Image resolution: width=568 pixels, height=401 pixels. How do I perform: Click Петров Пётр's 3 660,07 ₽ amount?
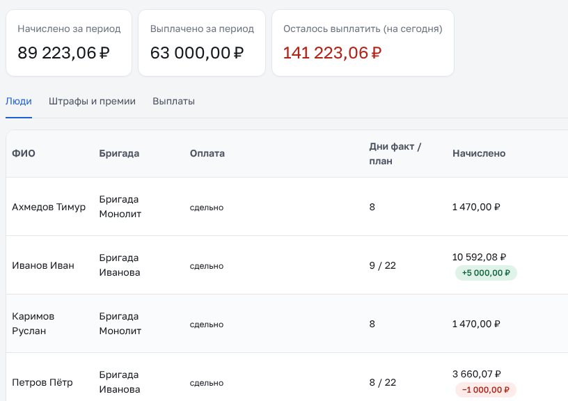click(477, 374)
